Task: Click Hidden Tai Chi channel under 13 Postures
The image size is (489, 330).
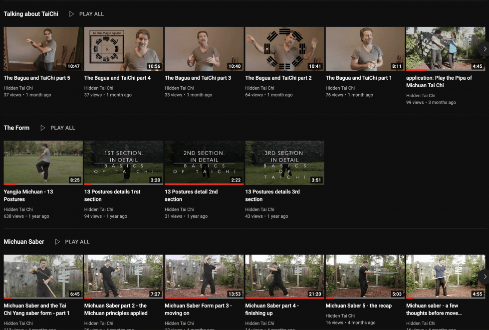Action: click(18, 209)
